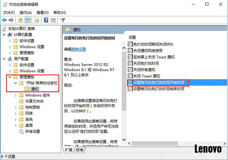This screenshot has width=228, height=160.
Task: Click the Filter funnel toolbar icon
Action: (63, 20)
